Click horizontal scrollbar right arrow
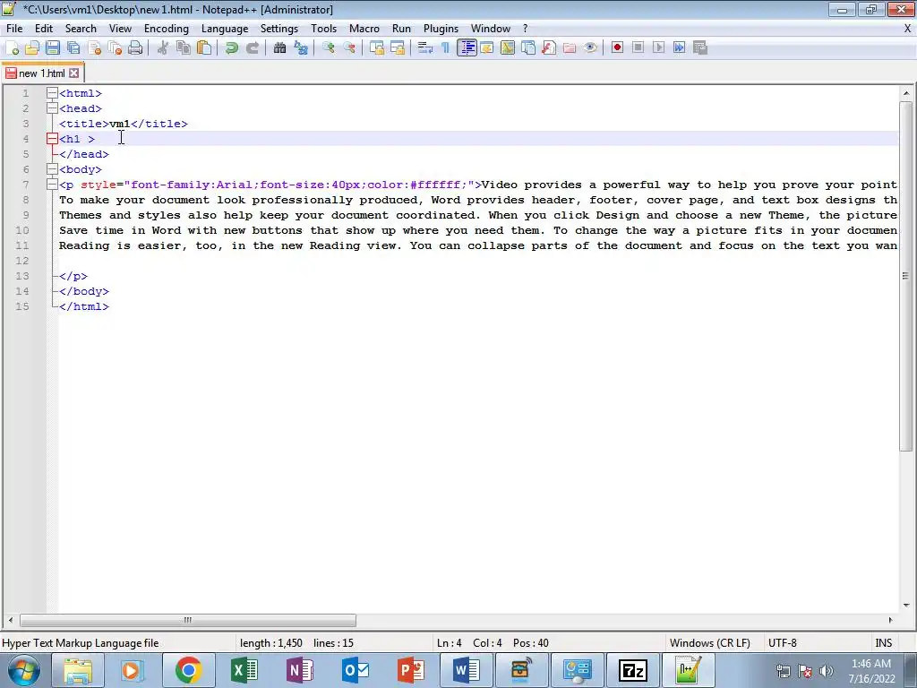 pyautogui.click(x=891, y=620)
